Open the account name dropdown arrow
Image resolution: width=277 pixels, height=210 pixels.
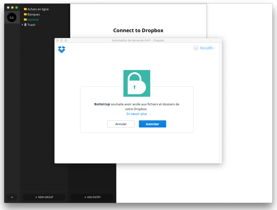[215, 48]
